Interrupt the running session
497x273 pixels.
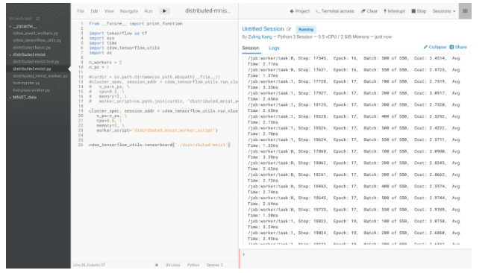(x=394, y=11)
